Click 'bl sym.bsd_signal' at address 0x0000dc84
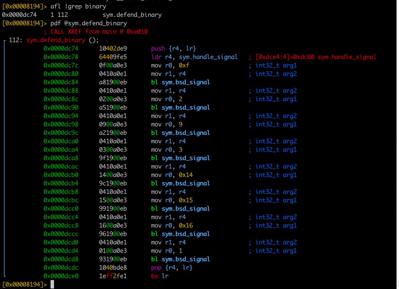Viewport: 399px width, 289px height. click(180, 82)
